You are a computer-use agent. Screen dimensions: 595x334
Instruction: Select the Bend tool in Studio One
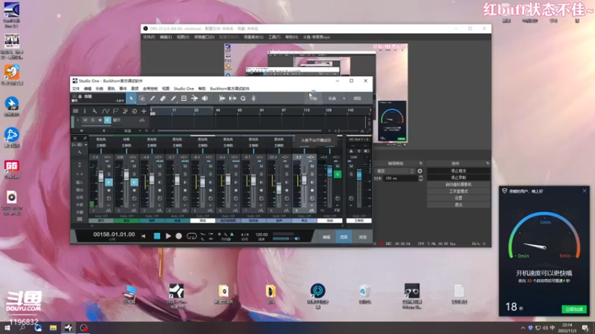[194, 99]
